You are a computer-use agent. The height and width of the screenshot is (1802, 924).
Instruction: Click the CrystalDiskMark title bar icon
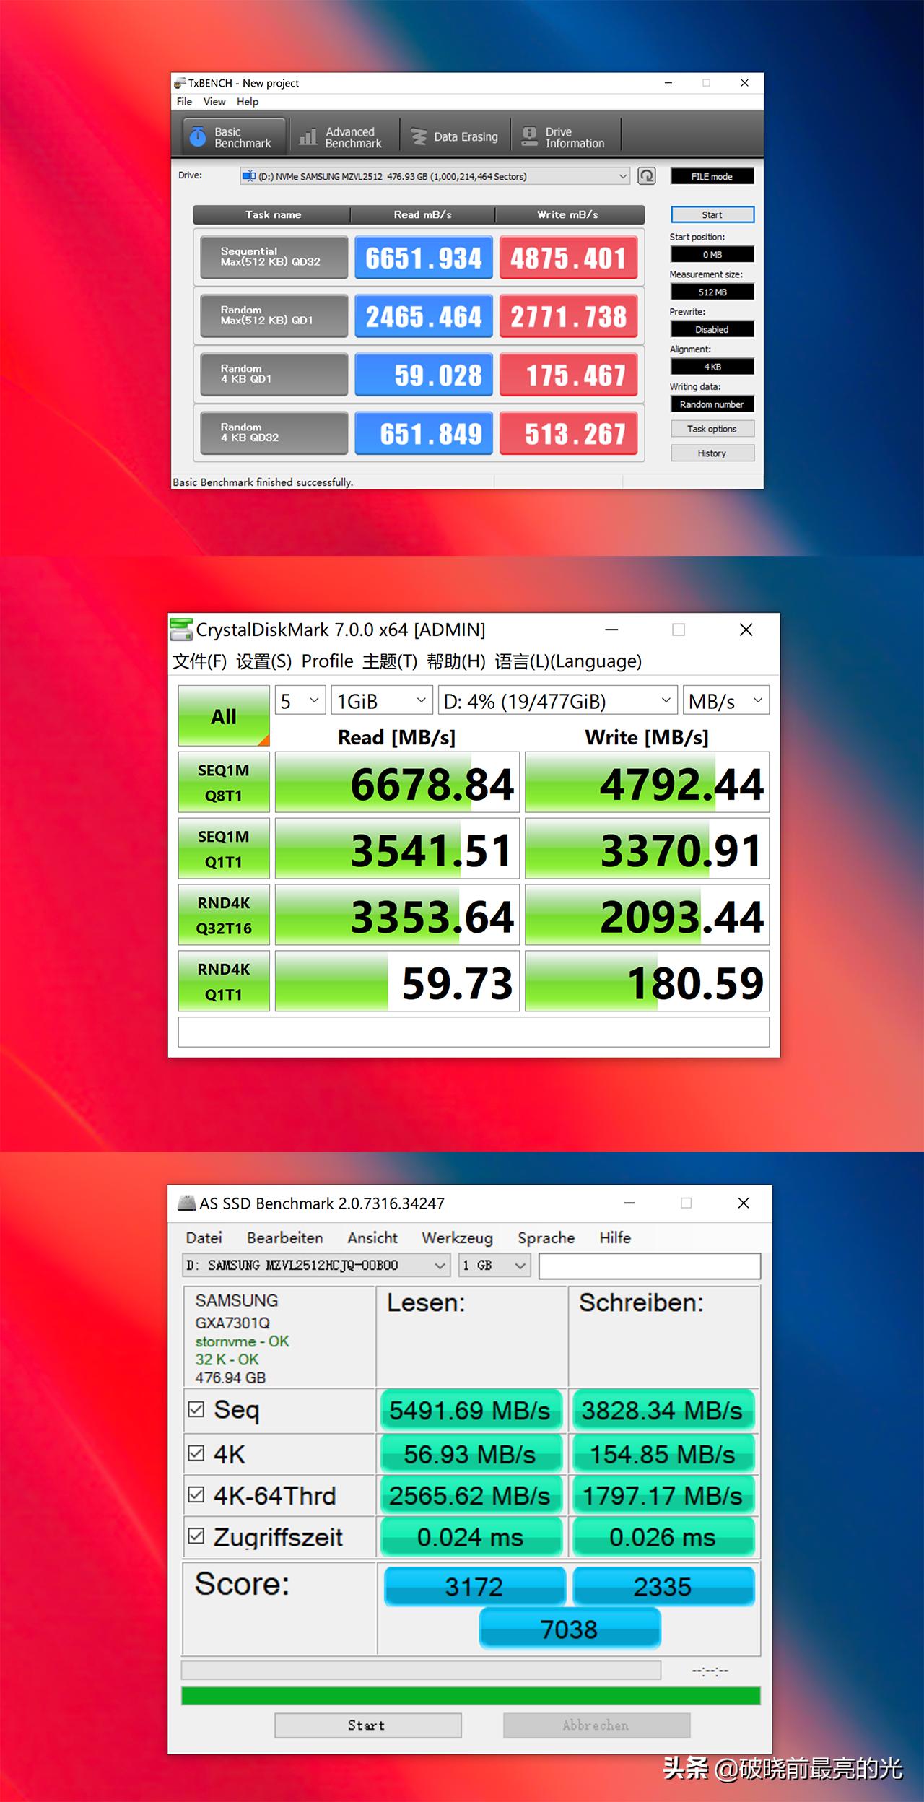click(181, 630)
